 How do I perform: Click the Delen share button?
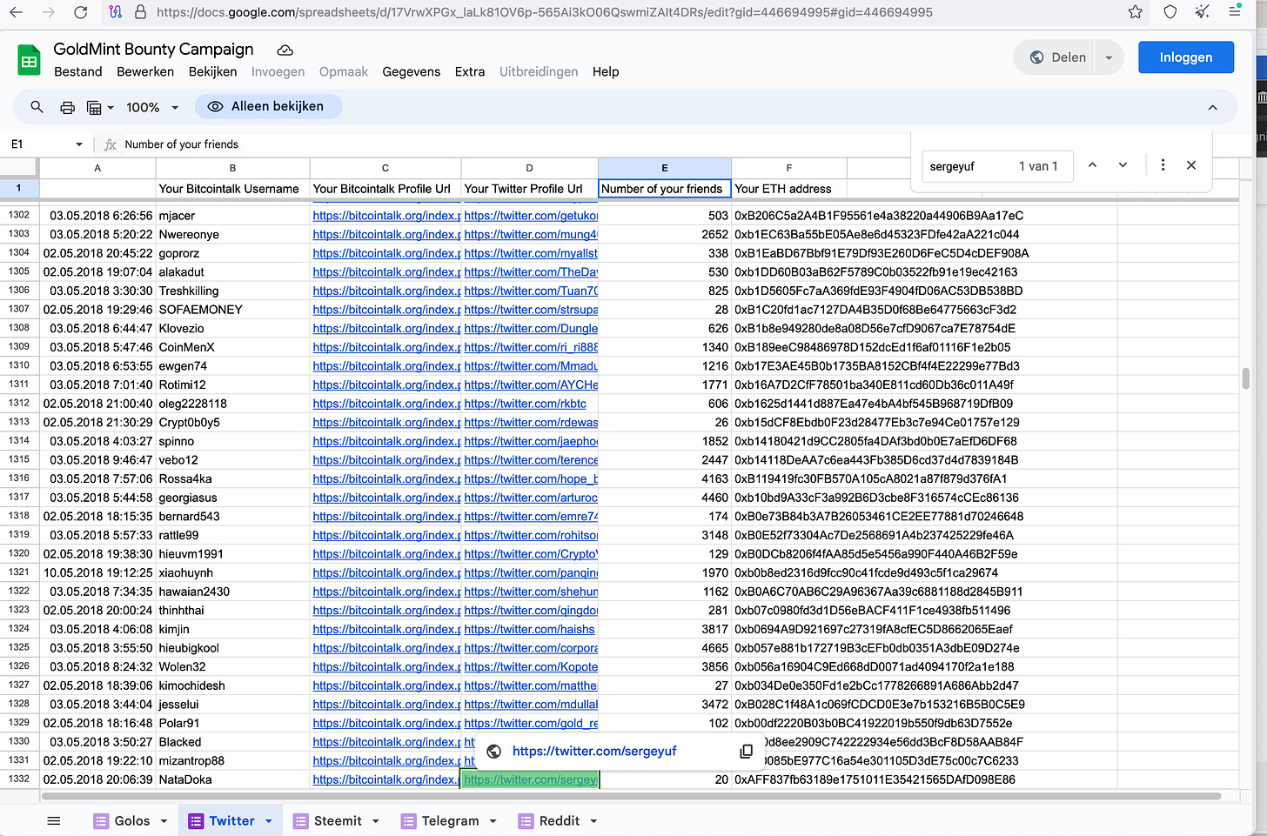[x=1057, y=57]
